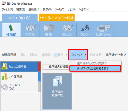128x111 pixels.
Task: Click the 開く button
Action: click(x=23, y=55)
